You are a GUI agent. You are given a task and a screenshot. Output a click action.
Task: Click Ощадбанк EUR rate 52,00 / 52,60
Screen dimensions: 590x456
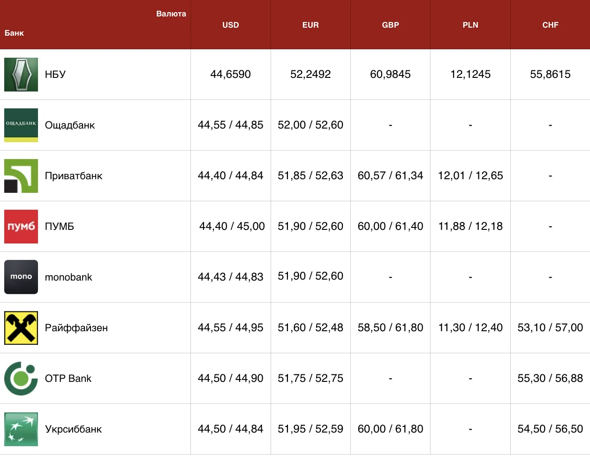(x=310, y=125)
